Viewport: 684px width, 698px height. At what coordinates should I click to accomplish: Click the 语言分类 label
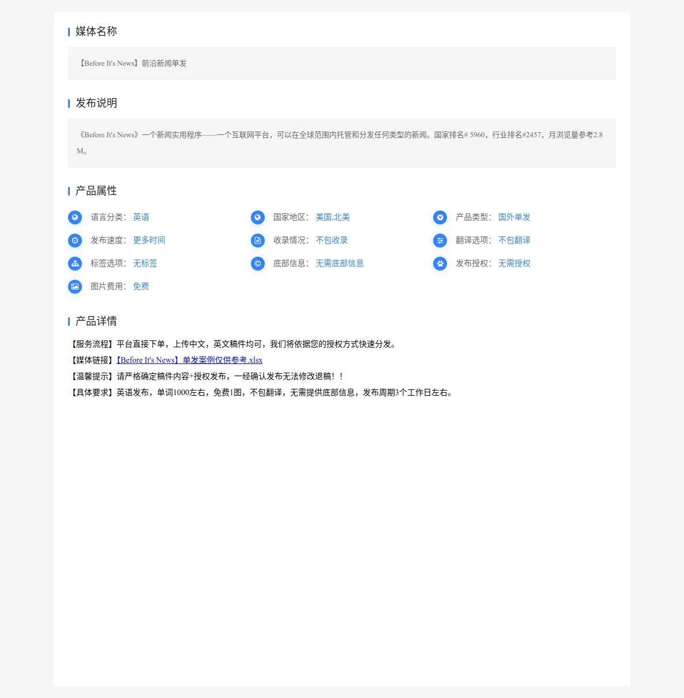pos(108,217)
